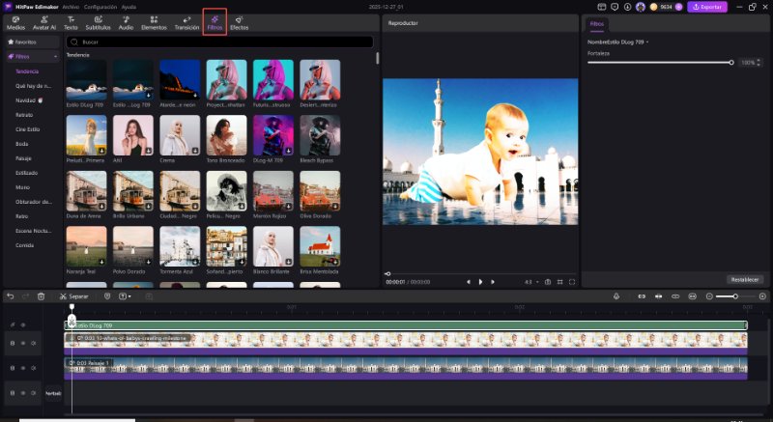This screenshot has height=422, width=773.
Task: Switch to the Subtítulos tab
Action: point(99,23)
